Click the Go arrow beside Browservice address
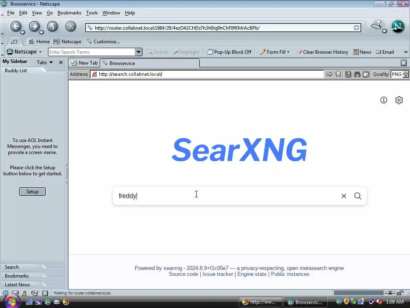Image resolution: width=410 pixels, height=308 pixels. tap(329, 74)
